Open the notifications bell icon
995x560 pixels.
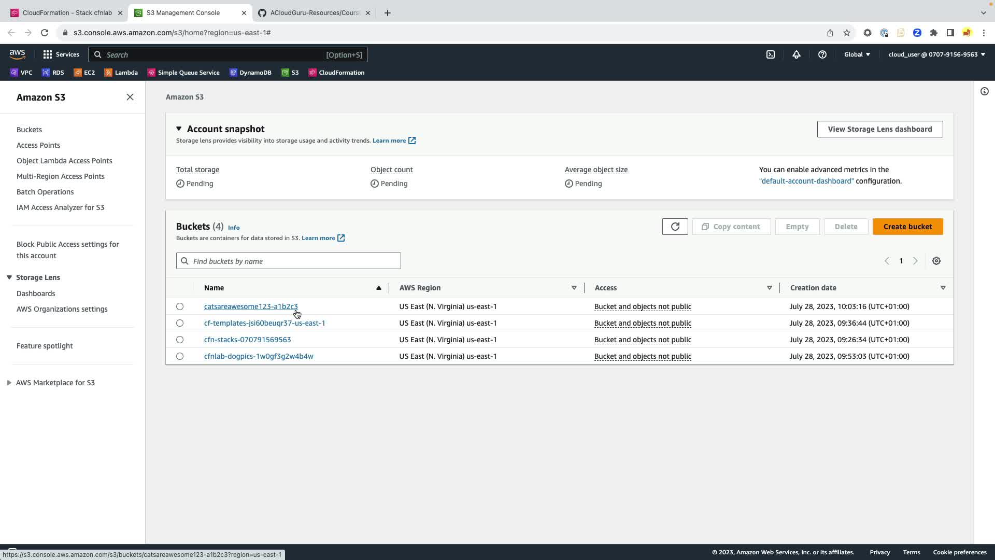[797, 54]
